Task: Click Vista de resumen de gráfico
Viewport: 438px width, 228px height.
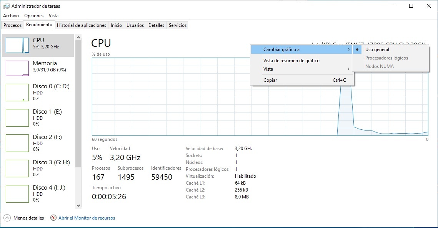Action: point(291,61)
